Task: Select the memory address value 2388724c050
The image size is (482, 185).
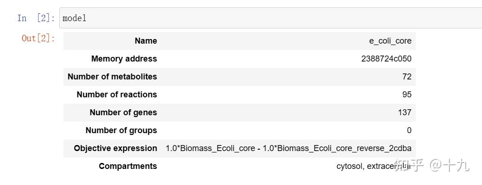Action: [386, 59]
